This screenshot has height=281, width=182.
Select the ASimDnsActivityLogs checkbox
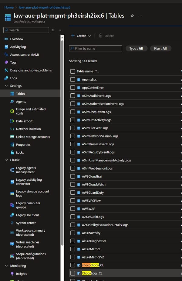[72, 120]
